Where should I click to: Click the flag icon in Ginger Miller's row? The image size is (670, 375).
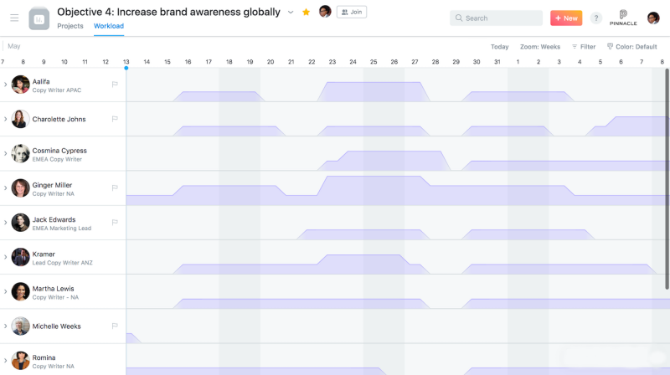coord(115,188)
